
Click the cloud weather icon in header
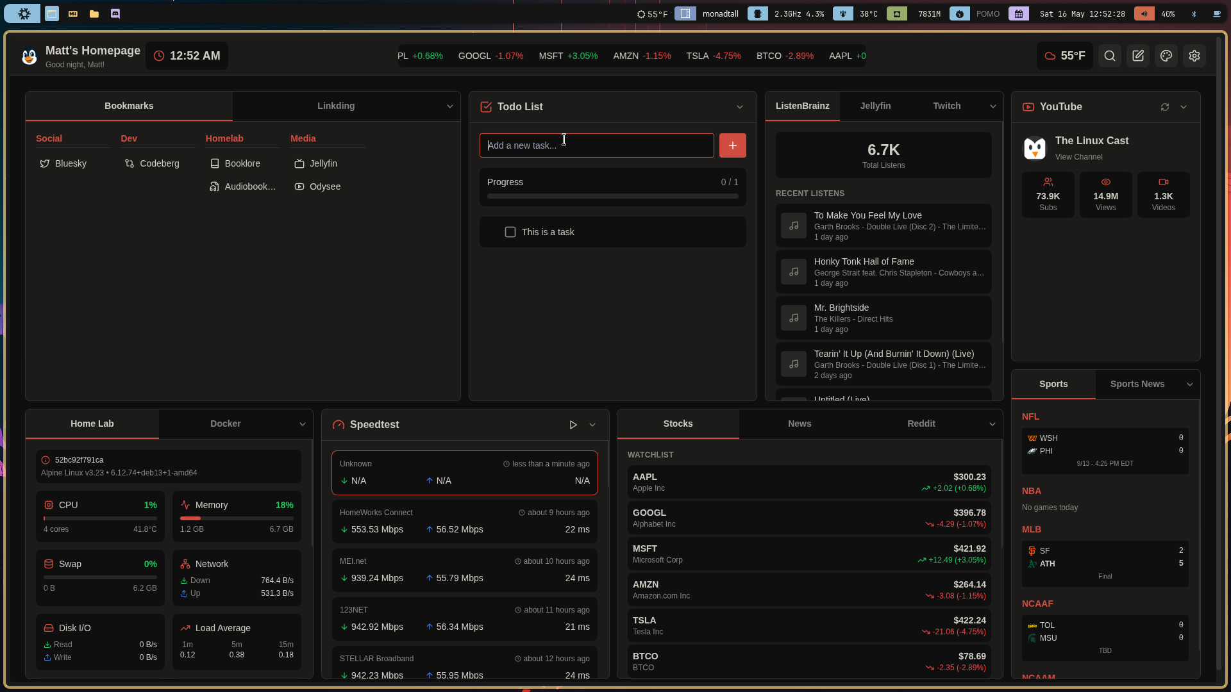pos(1050,56)
